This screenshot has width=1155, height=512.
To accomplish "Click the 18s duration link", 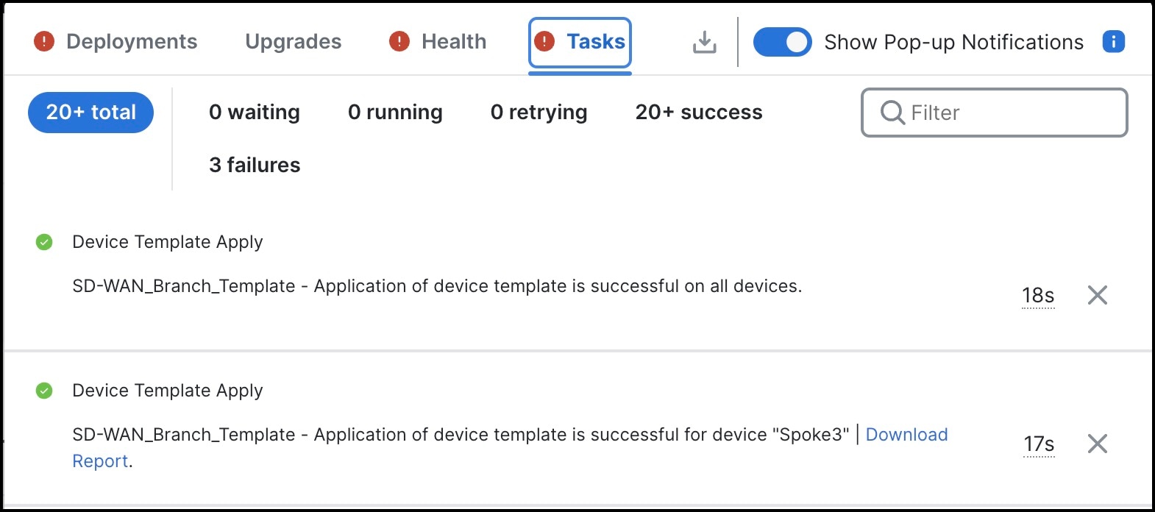I will (x=1038, y=294).
